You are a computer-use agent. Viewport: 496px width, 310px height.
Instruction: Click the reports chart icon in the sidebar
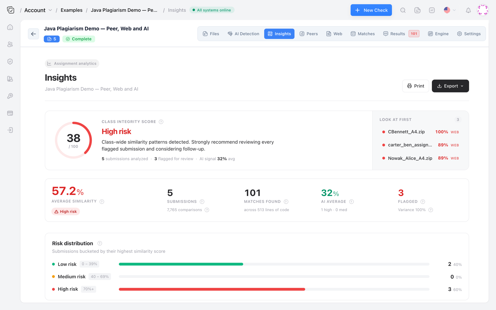(x=10, y=79)
